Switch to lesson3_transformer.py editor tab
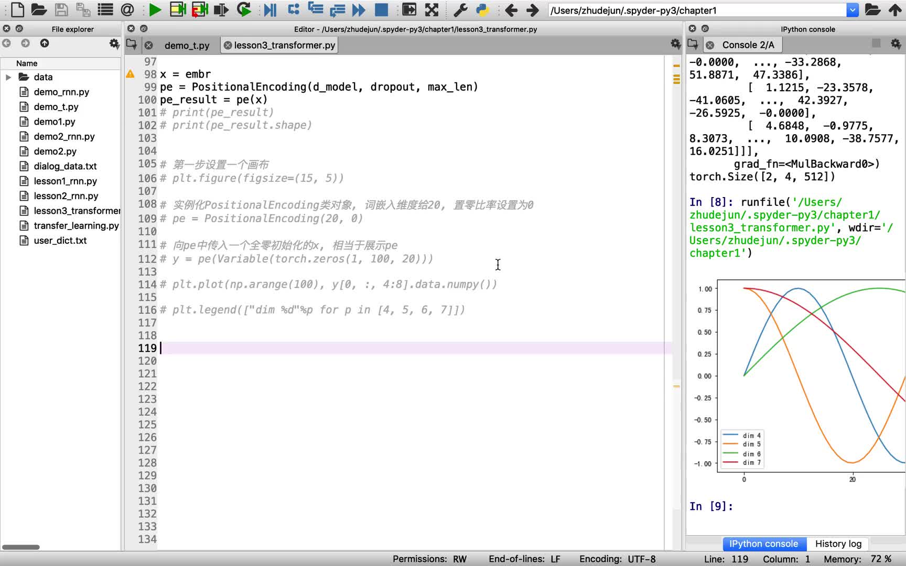Screen dimensions: 906x566 [284, 45]
